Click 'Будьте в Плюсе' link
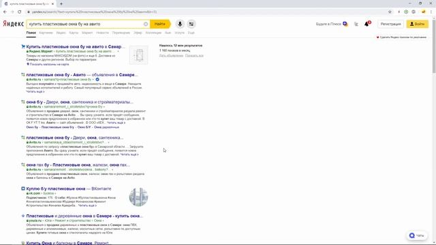The width and height of the screenshot is (436, 245). tap(328, 24)
